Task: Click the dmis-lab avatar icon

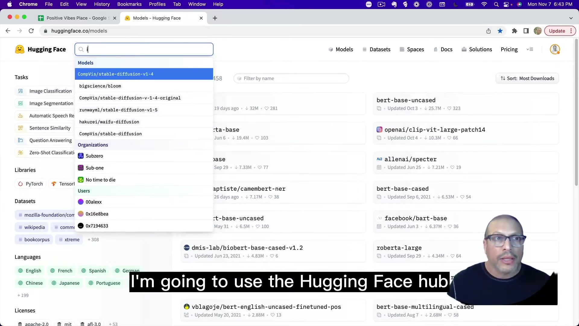Action: (187, 248)
